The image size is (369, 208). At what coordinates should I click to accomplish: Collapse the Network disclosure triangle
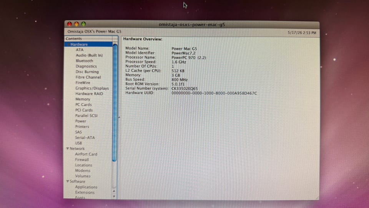(x=68, y=149)
